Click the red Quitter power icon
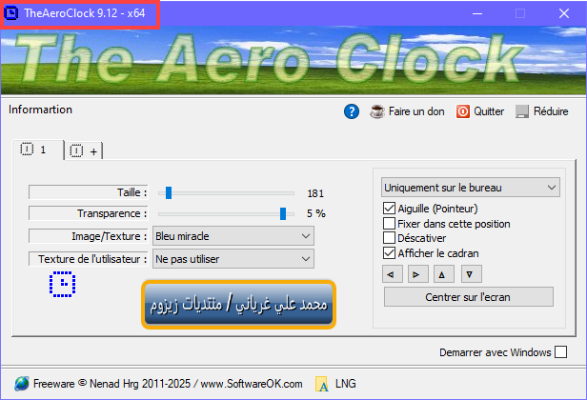The image size is (587, 400). click(463, 111)
